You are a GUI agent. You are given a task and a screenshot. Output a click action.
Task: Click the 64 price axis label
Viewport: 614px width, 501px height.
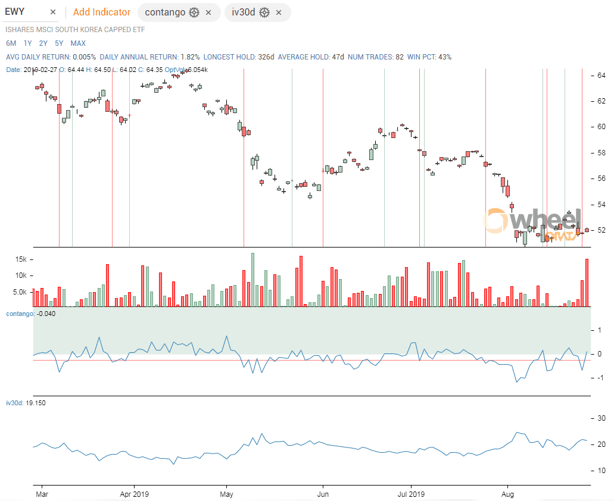[x=601, y=76]
